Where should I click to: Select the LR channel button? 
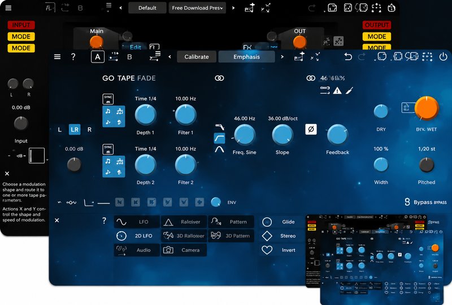75,130
